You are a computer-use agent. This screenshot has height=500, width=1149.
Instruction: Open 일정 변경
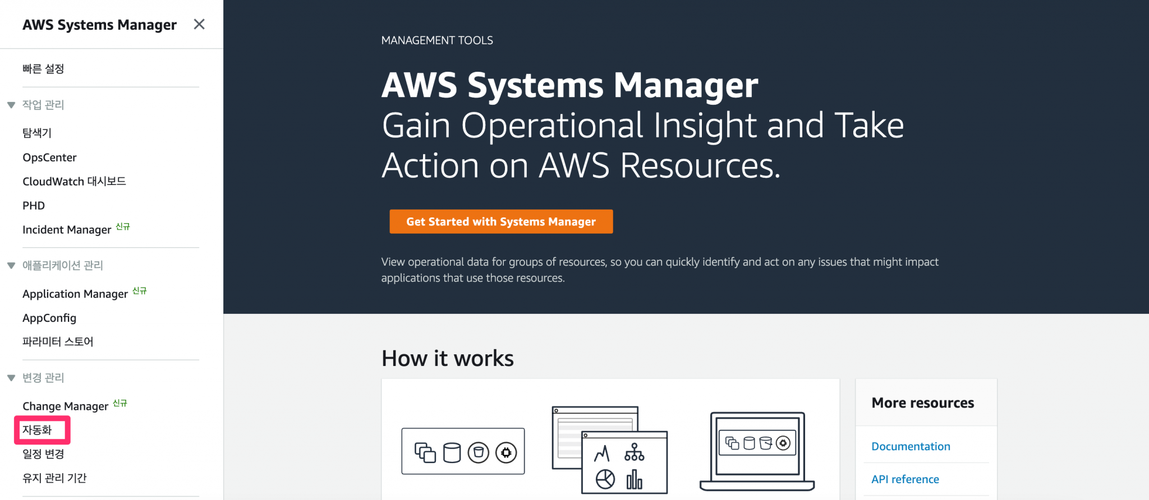coord(43,454)
